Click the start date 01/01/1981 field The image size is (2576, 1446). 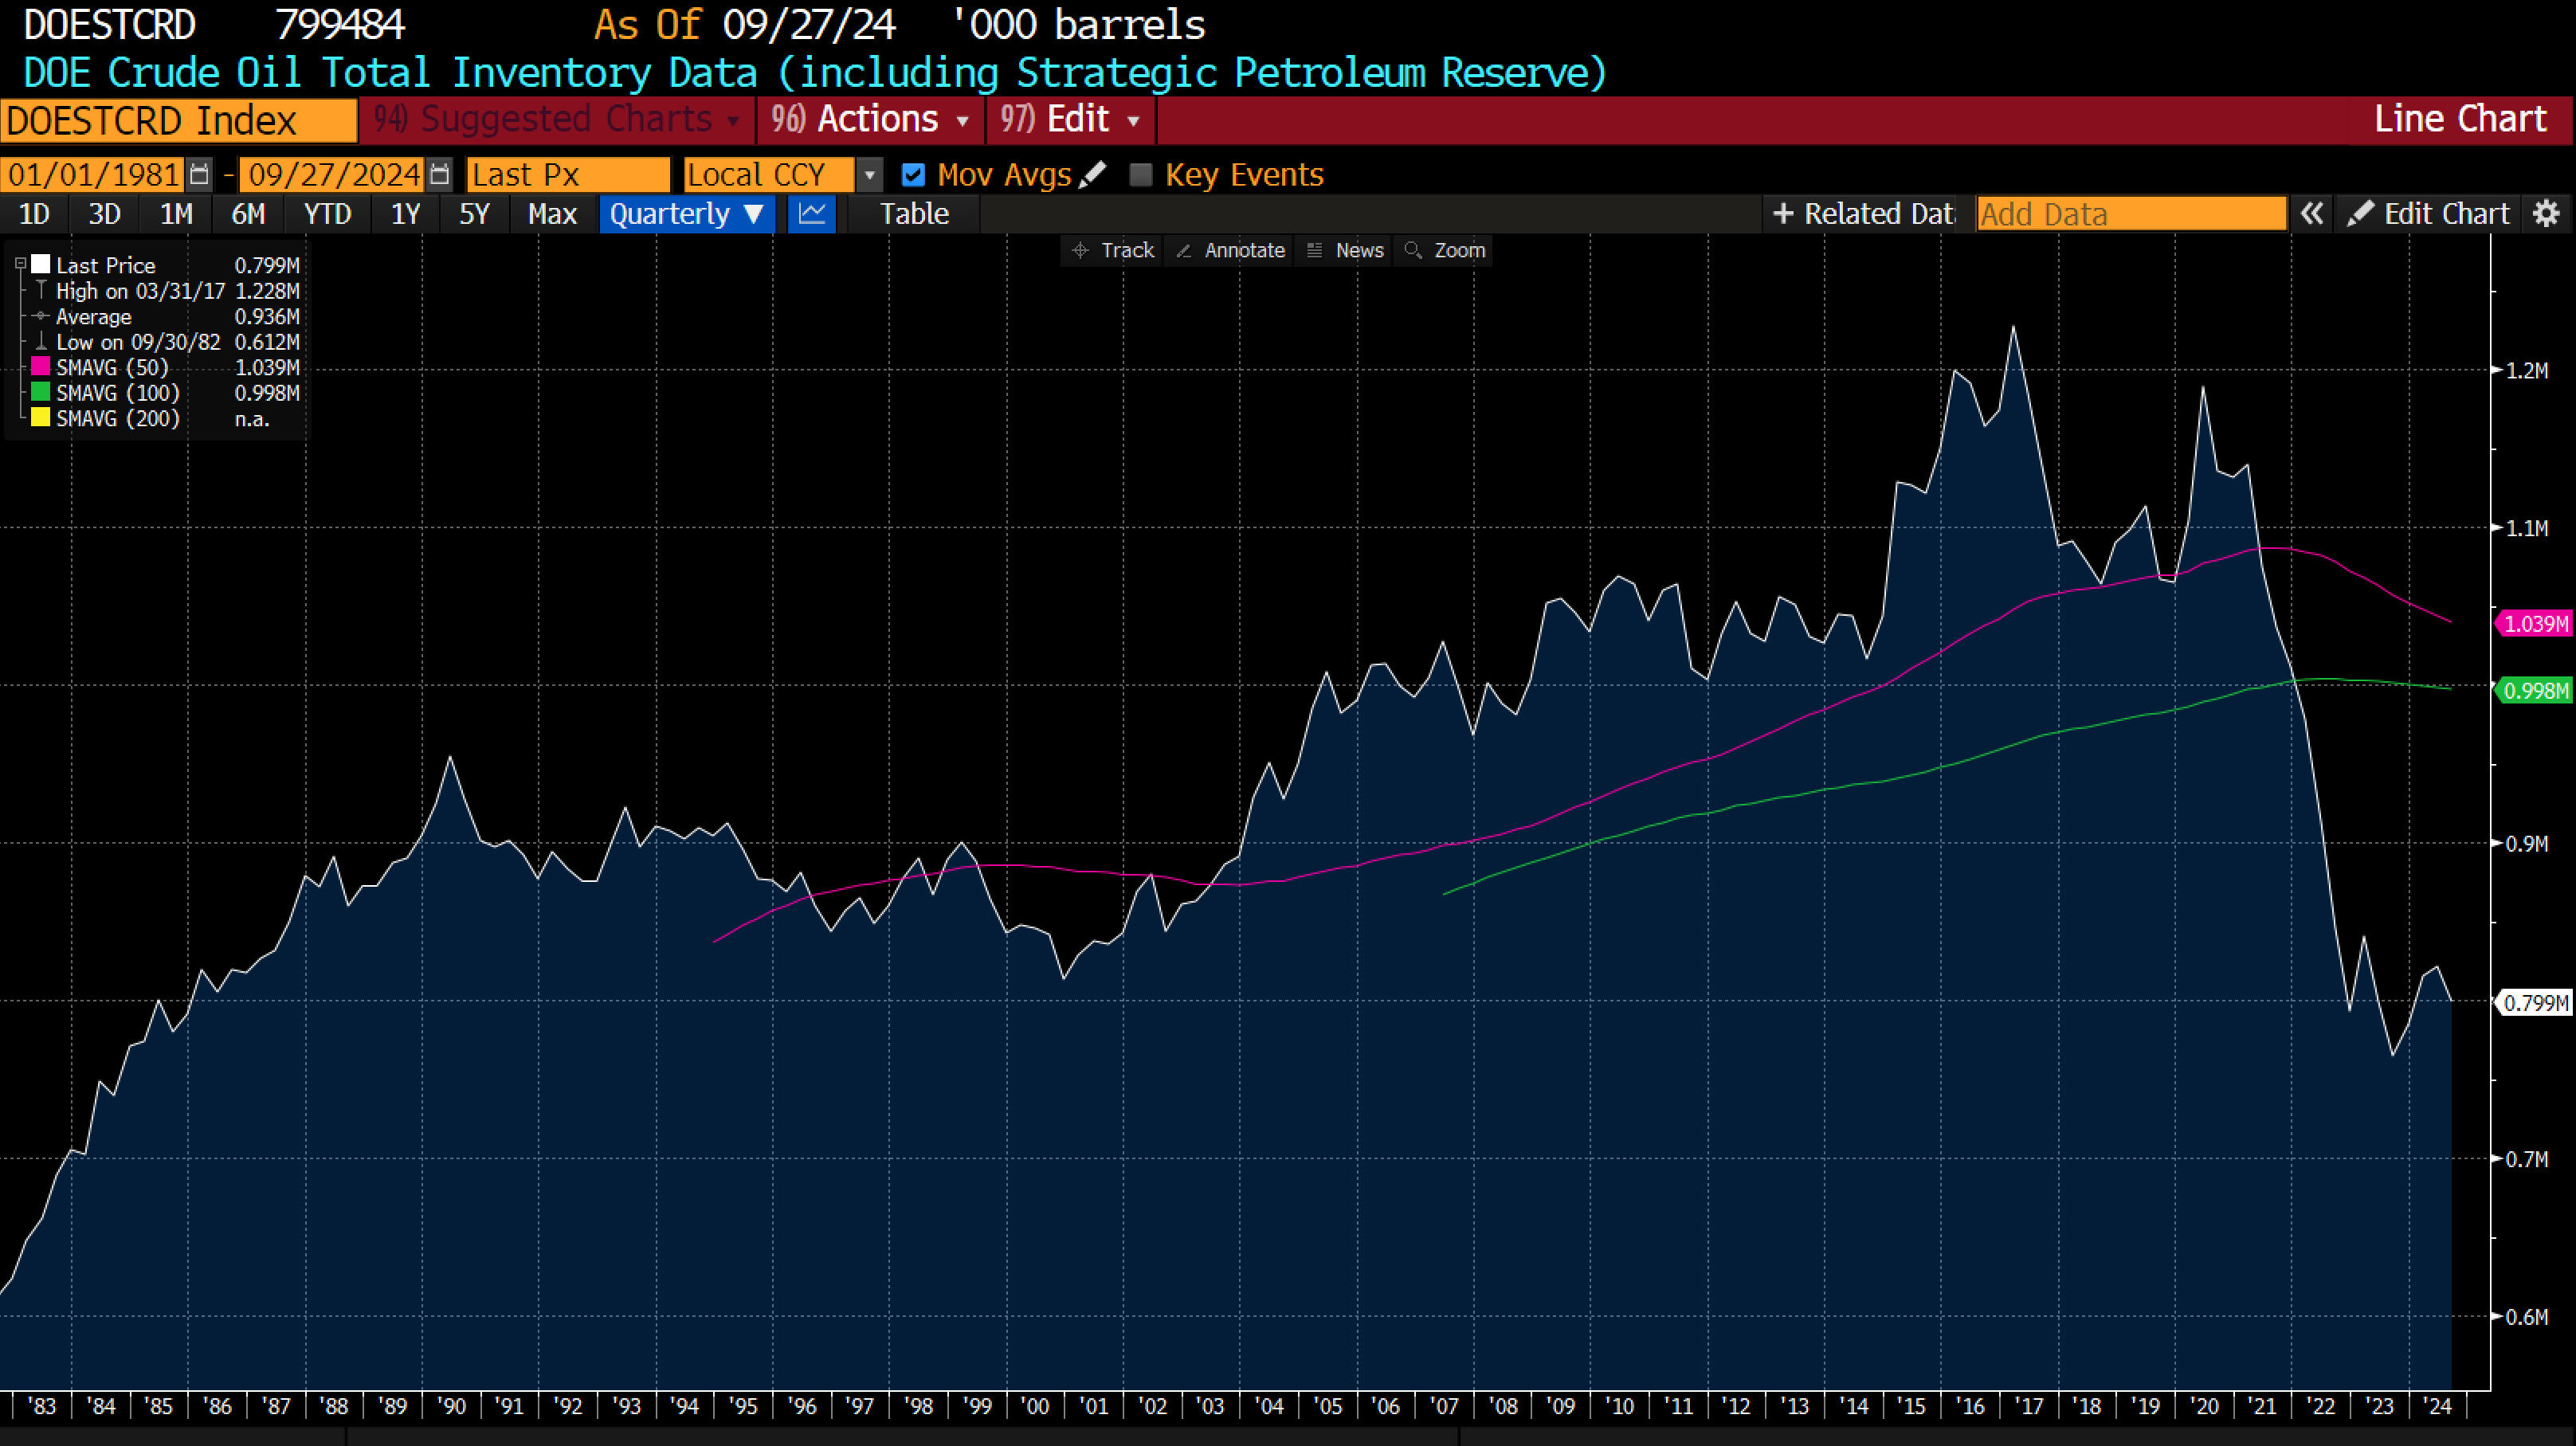pos(93,175)
